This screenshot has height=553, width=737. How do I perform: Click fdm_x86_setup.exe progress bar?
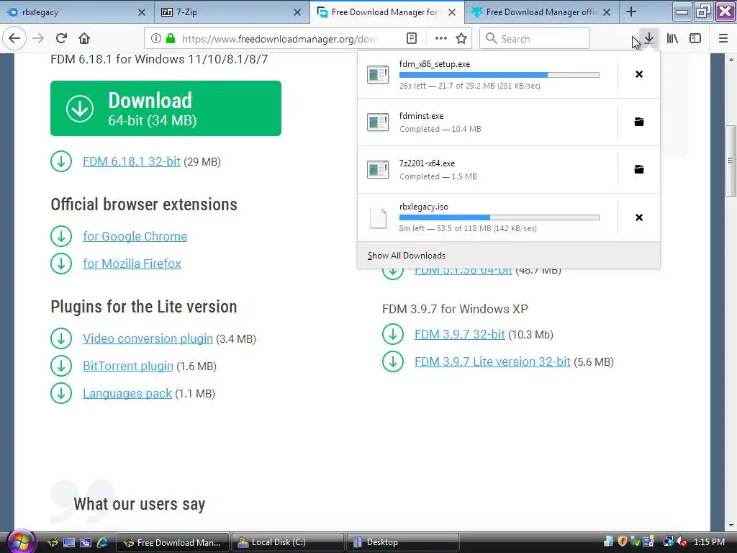[x=499, y=75]
